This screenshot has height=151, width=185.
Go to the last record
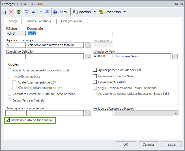point(47,12)
